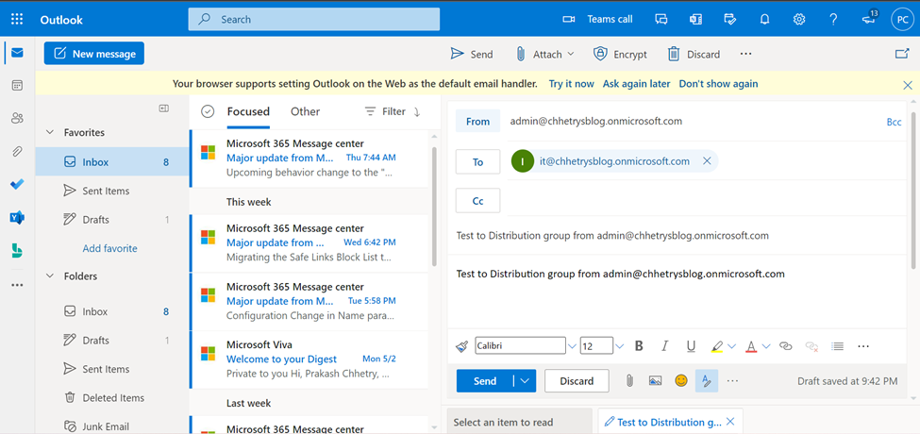Open the What's new megaphone icon
Screen dimensions: 920x434
pos(869,18)
